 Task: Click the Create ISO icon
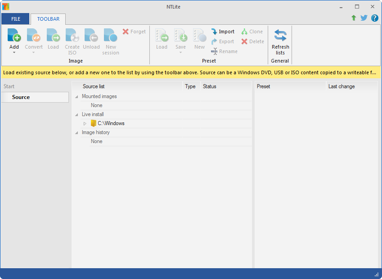point(72,35)
